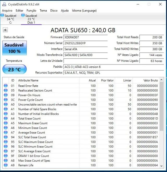
Task: Click status orb for Uncorrectable sectors count row
Action: click(x=6, y=104)
